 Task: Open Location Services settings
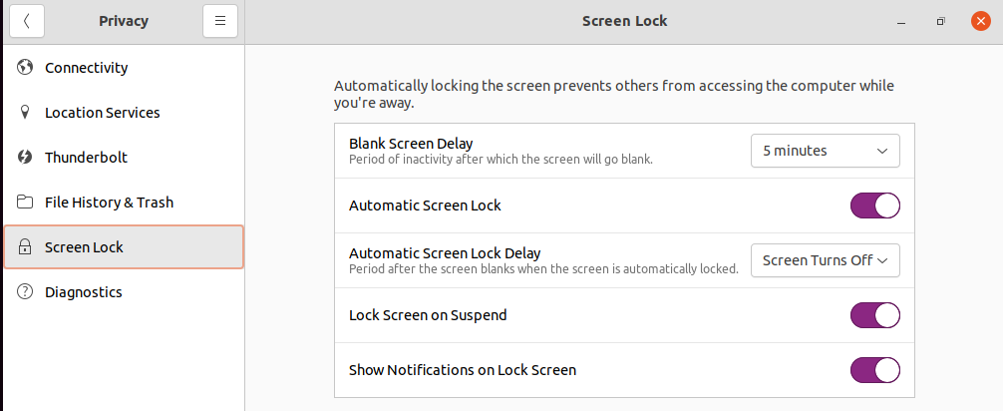coord(102,113)
